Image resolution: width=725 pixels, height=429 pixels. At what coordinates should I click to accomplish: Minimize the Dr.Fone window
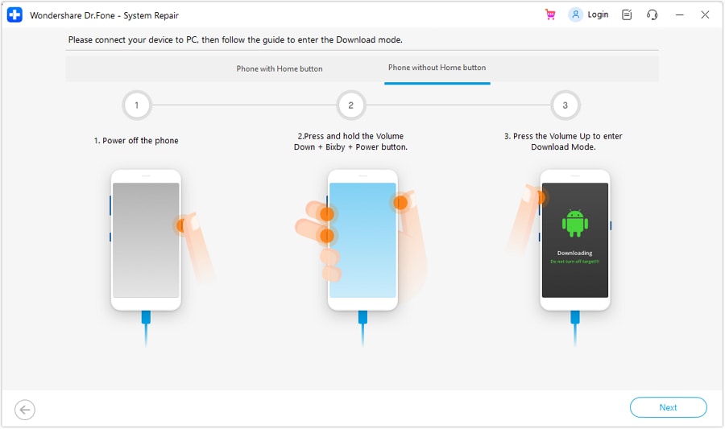(680, 14)
